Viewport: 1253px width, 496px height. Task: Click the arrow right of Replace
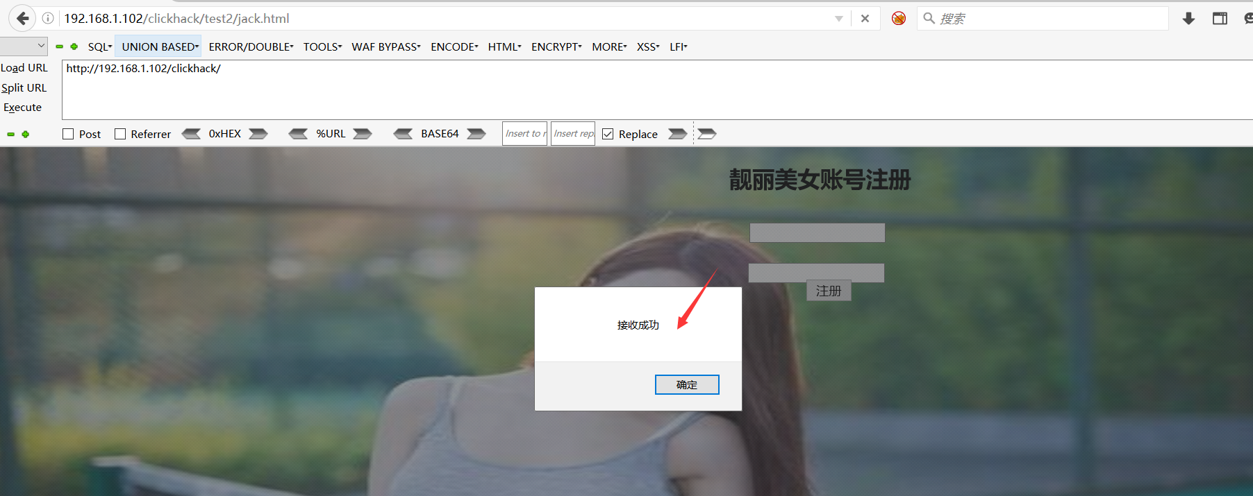pyautogui.click(x=678, y=134)
